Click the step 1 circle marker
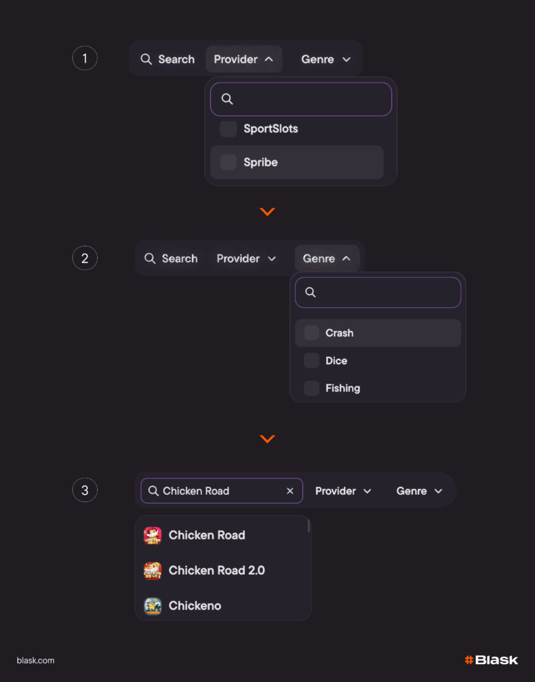535x682 pixels. tap(85, 59)
